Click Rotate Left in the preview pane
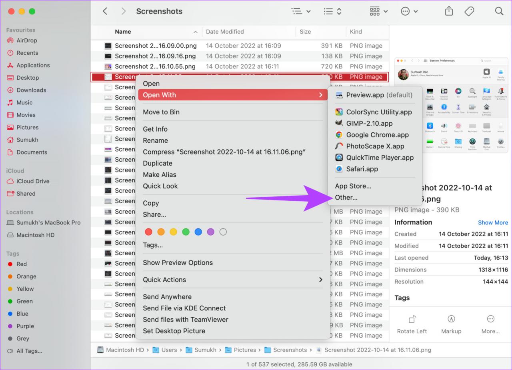This screenshot has height=370, width=512. (412, 324)
